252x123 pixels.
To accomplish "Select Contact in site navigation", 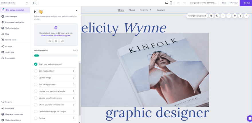I will click(x=161, y=10).
